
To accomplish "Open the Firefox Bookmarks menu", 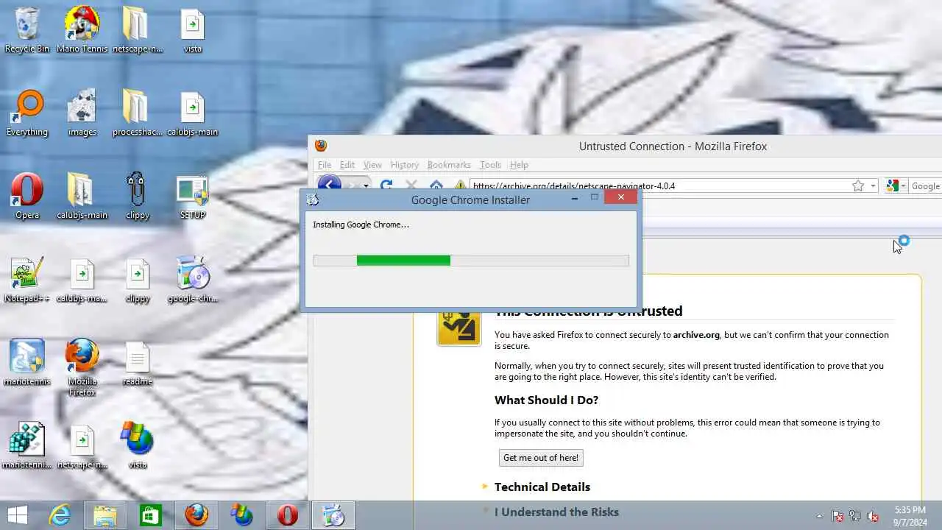I will coord(449,165).
